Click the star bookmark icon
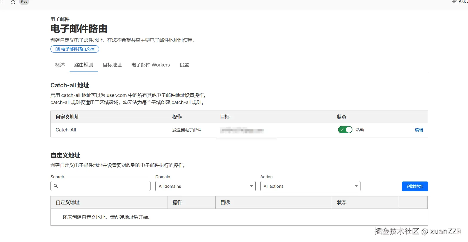 click(13, 2)
